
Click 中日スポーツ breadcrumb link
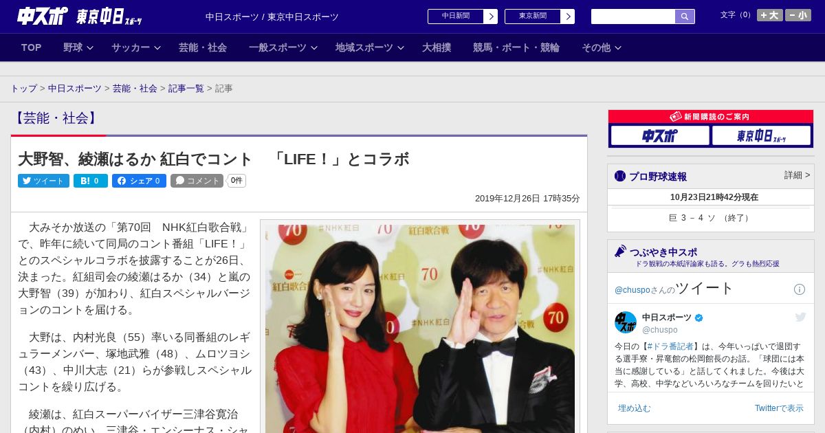coord(74,89)
